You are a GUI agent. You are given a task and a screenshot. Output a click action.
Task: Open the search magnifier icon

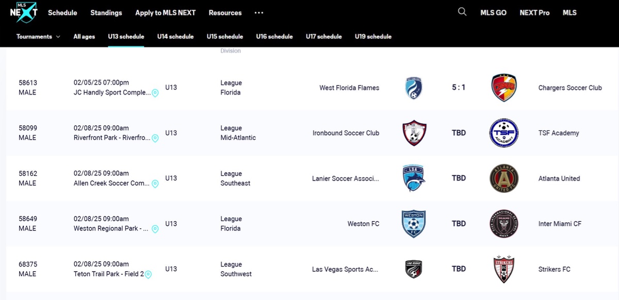(462, 12)
